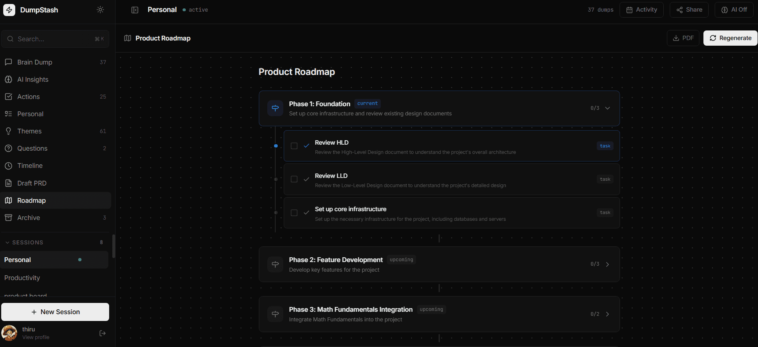Collapse Phase 1 Foundation chevron

(608, 108)
